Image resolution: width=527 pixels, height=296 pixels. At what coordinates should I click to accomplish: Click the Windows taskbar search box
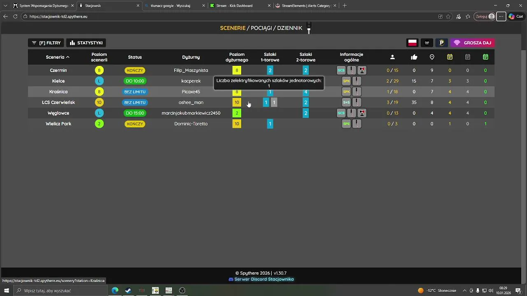tap(60, 291)
